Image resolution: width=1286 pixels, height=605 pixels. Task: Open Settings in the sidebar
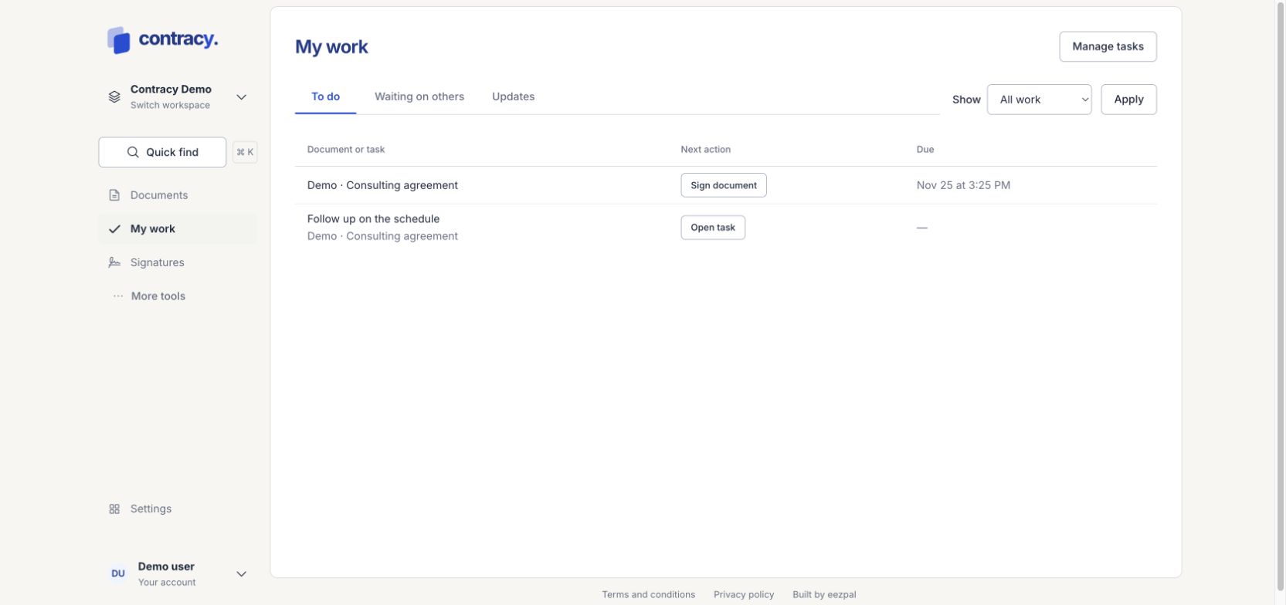(x=178, y=509)
